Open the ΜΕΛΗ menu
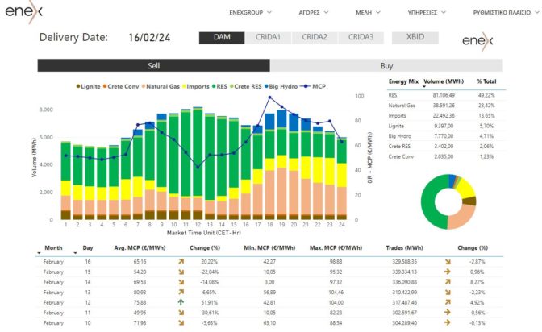 [x=369, y=13]
